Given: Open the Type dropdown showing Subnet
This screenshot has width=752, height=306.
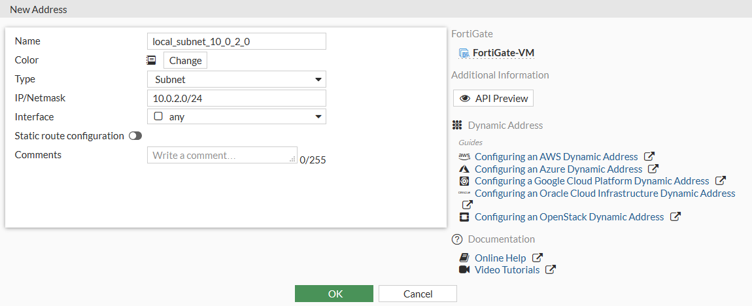Looking at the screenshot, I should (236, 79).
